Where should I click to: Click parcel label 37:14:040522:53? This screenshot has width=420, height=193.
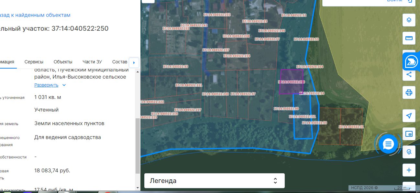click(306, 39)
